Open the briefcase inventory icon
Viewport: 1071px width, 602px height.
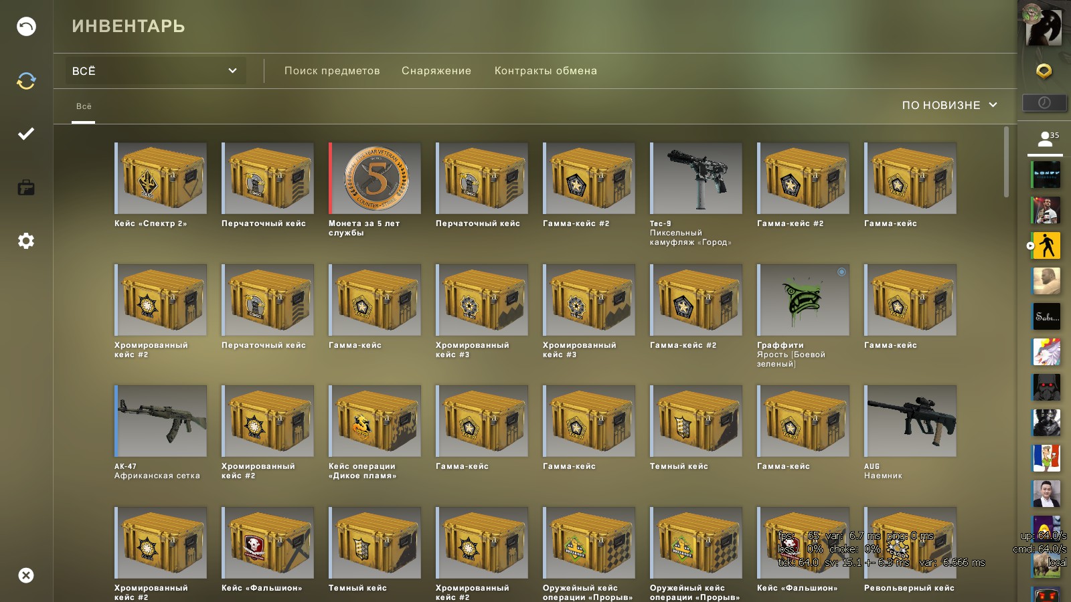[26, 187]
